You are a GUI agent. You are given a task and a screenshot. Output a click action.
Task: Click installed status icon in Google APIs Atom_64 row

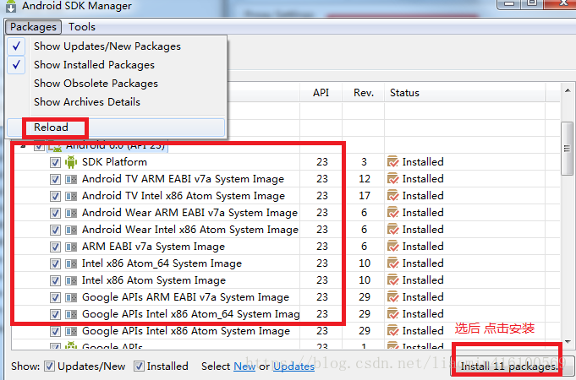click(x=392, y=313)
